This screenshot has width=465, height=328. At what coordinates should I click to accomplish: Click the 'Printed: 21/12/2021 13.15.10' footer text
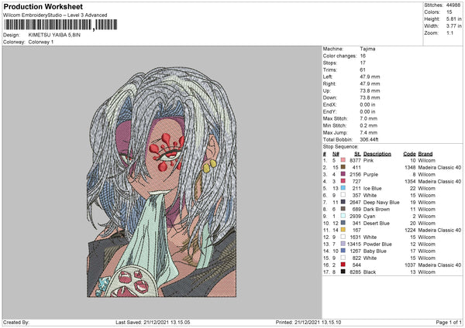[x=308, y=322]
